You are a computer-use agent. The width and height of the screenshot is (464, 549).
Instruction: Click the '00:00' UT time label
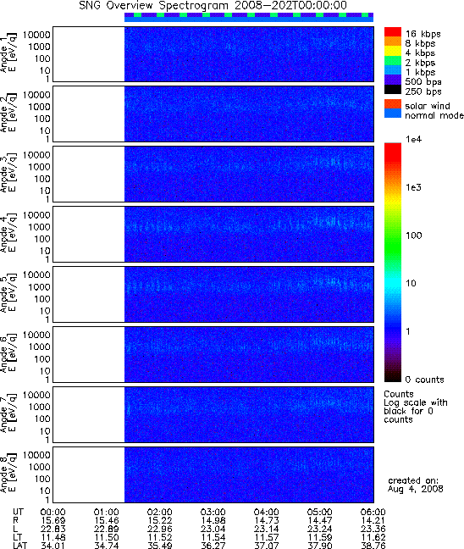(x=52, y=513)
